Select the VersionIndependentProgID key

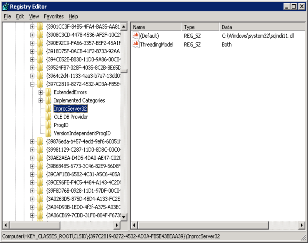(82, 134)
